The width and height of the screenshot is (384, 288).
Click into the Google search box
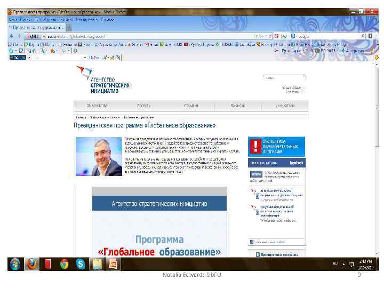click(x=328, y=36)
